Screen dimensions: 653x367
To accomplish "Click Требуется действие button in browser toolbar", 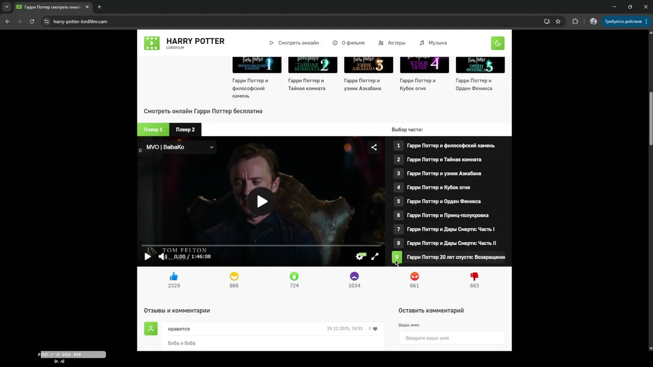I will tap(626, 21).
